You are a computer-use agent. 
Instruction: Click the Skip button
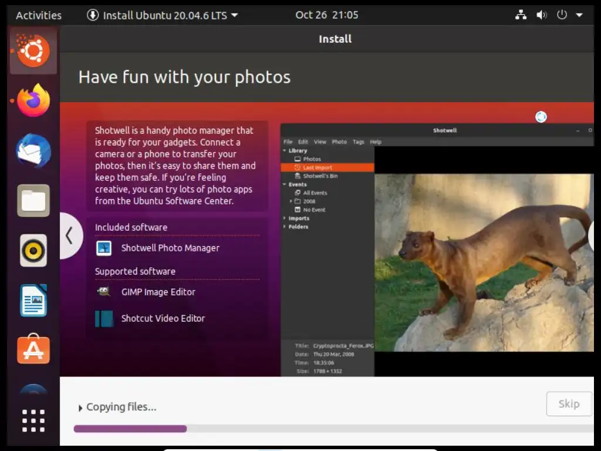click(x=569, y=403)
